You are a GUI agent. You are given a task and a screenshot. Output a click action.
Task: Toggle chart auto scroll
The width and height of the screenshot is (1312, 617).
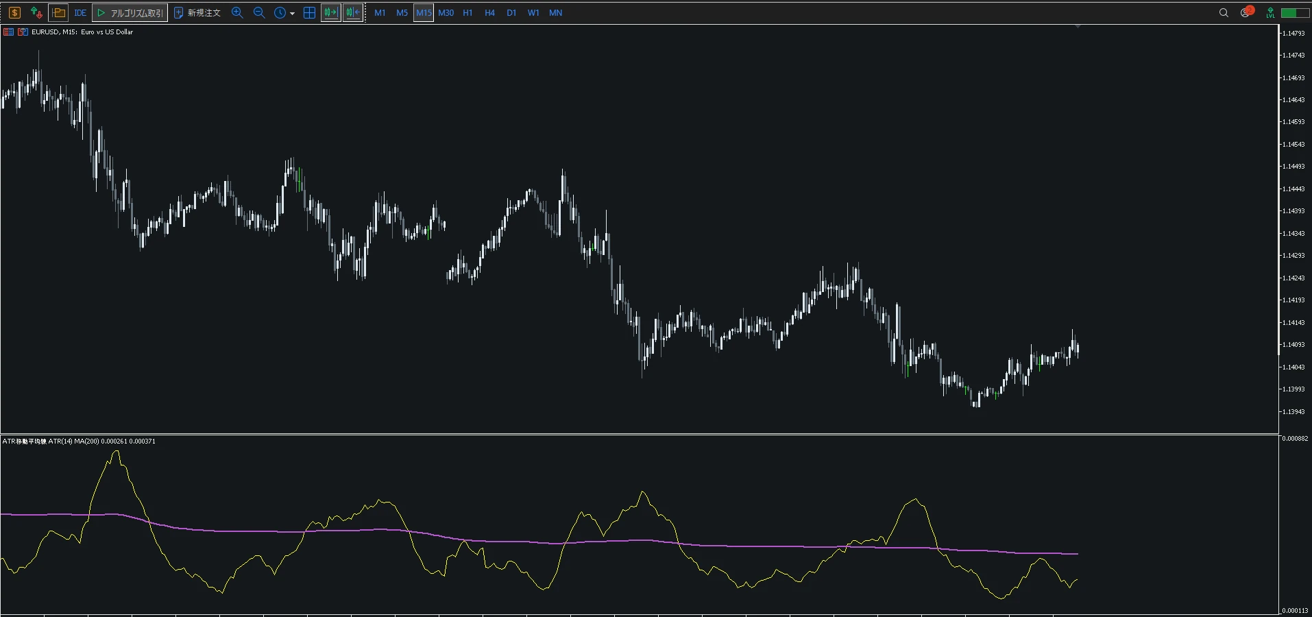tap(331, 12)
